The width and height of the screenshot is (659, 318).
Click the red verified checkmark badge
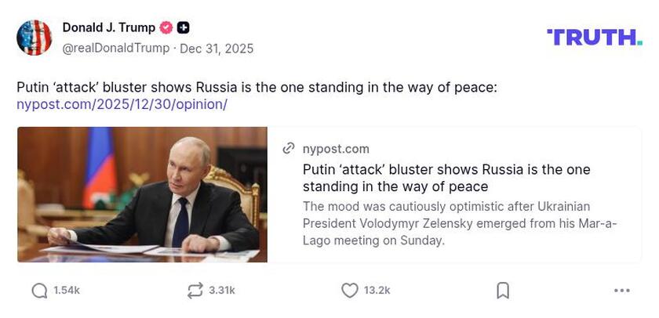point(166,28)
